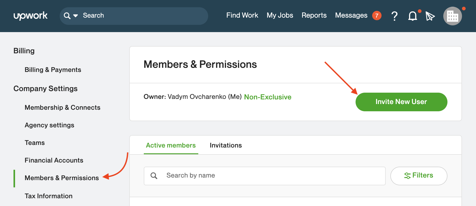Viewport: 476px width, 206px height.
Task: Click the magnifier icon in Search by name
Action: (x=154, y=176)
